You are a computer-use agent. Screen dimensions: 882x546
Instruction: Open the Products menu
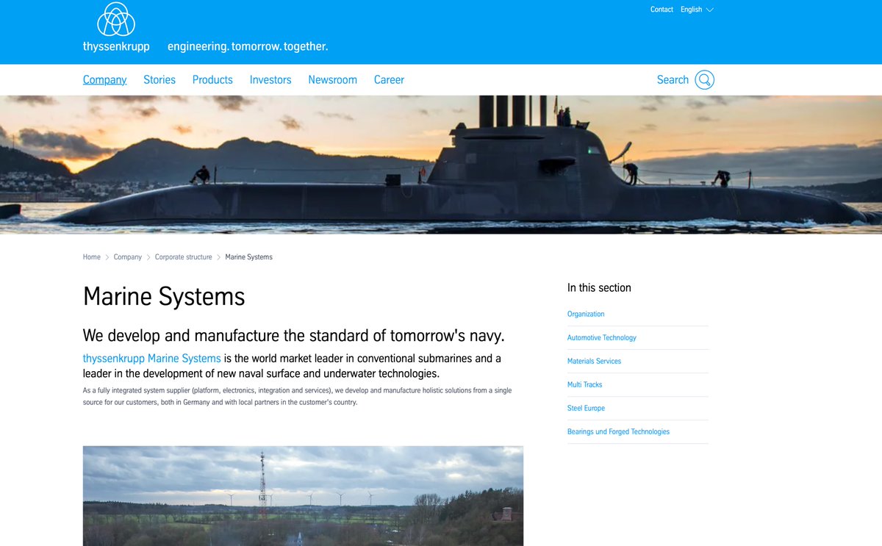point(212,79)
